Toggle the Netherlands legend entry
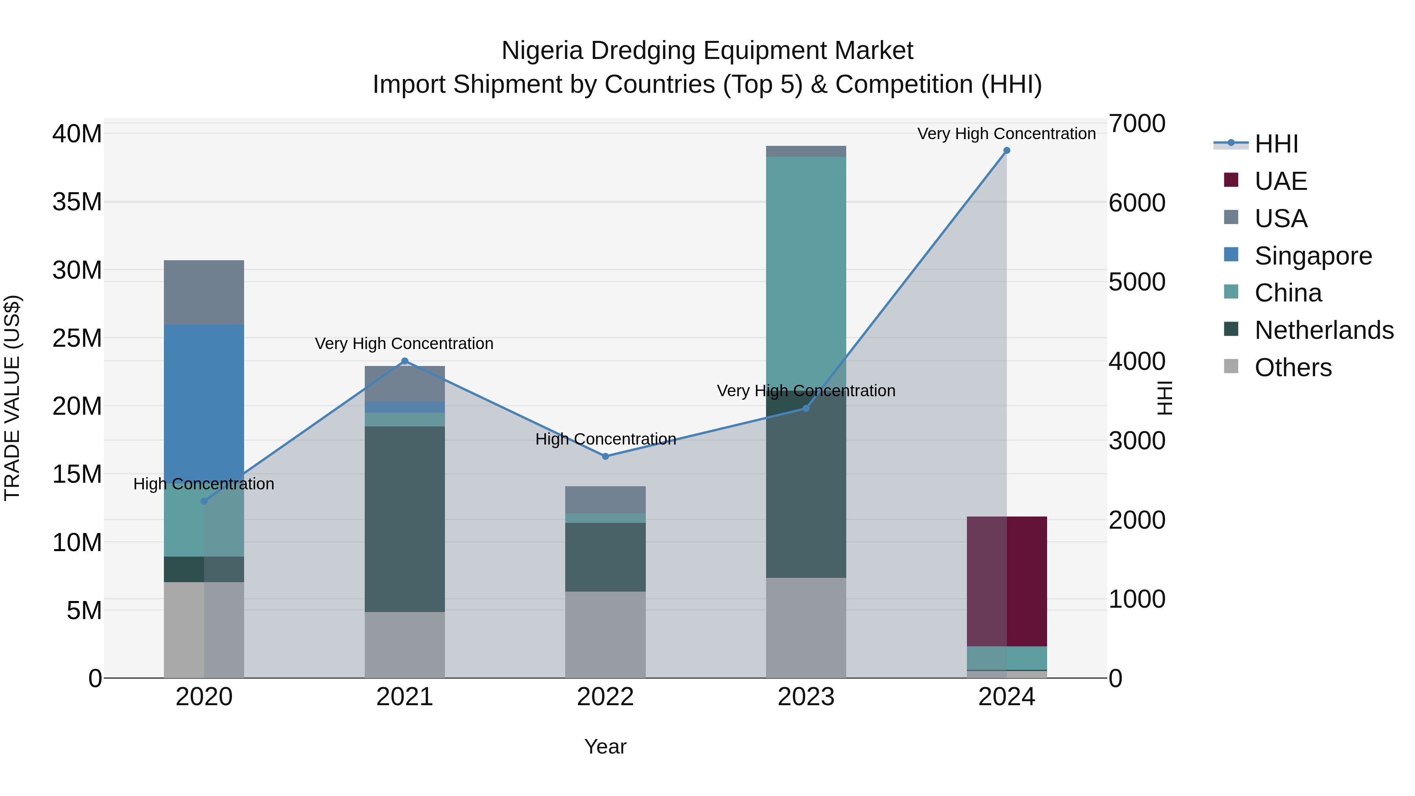Viewport: 1415px width, 796px height. (1308, 330)
